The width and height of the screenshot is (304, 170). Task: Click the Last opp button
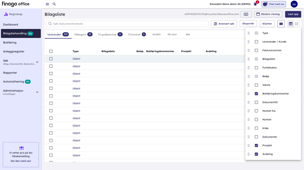[x=293, y=14]
